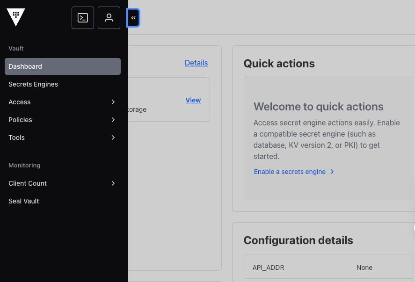Viewport: 415px width, 282px height.
Task: Collapse the sidebar with double-chevron button
Action: tap(133, 18)
